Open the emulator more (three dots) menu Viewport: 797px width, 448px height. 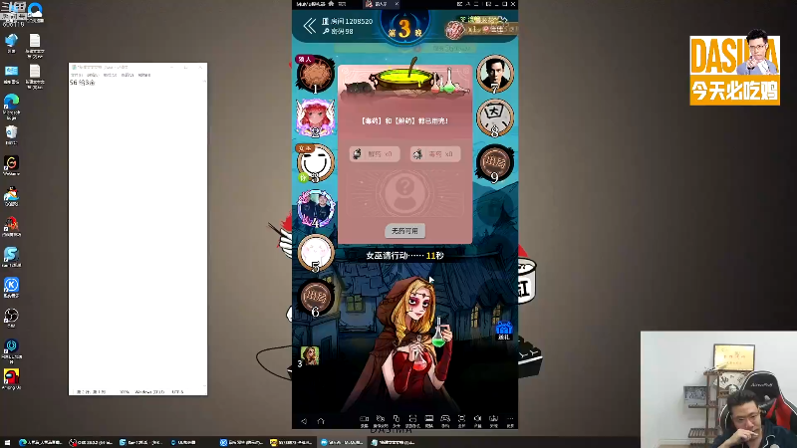coord(510,421)
